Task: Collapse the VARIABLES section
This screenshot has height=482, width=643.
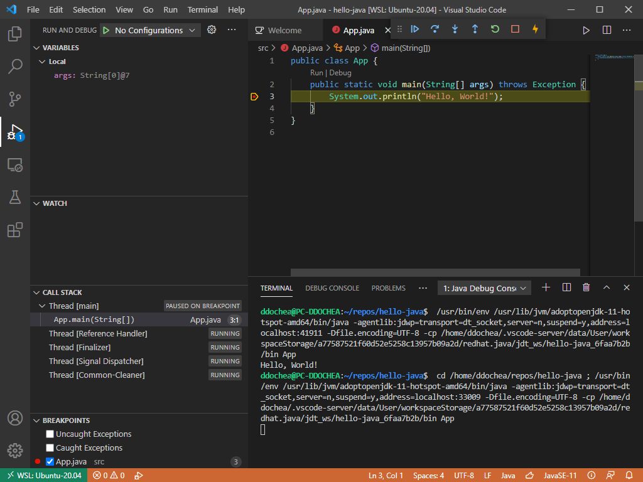Action: coord(37,48)
